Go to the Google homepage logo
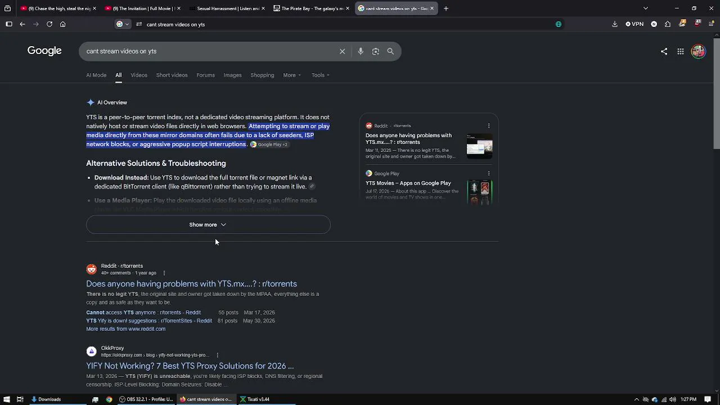This screenshot has width=720, height=405. point(44,51)
